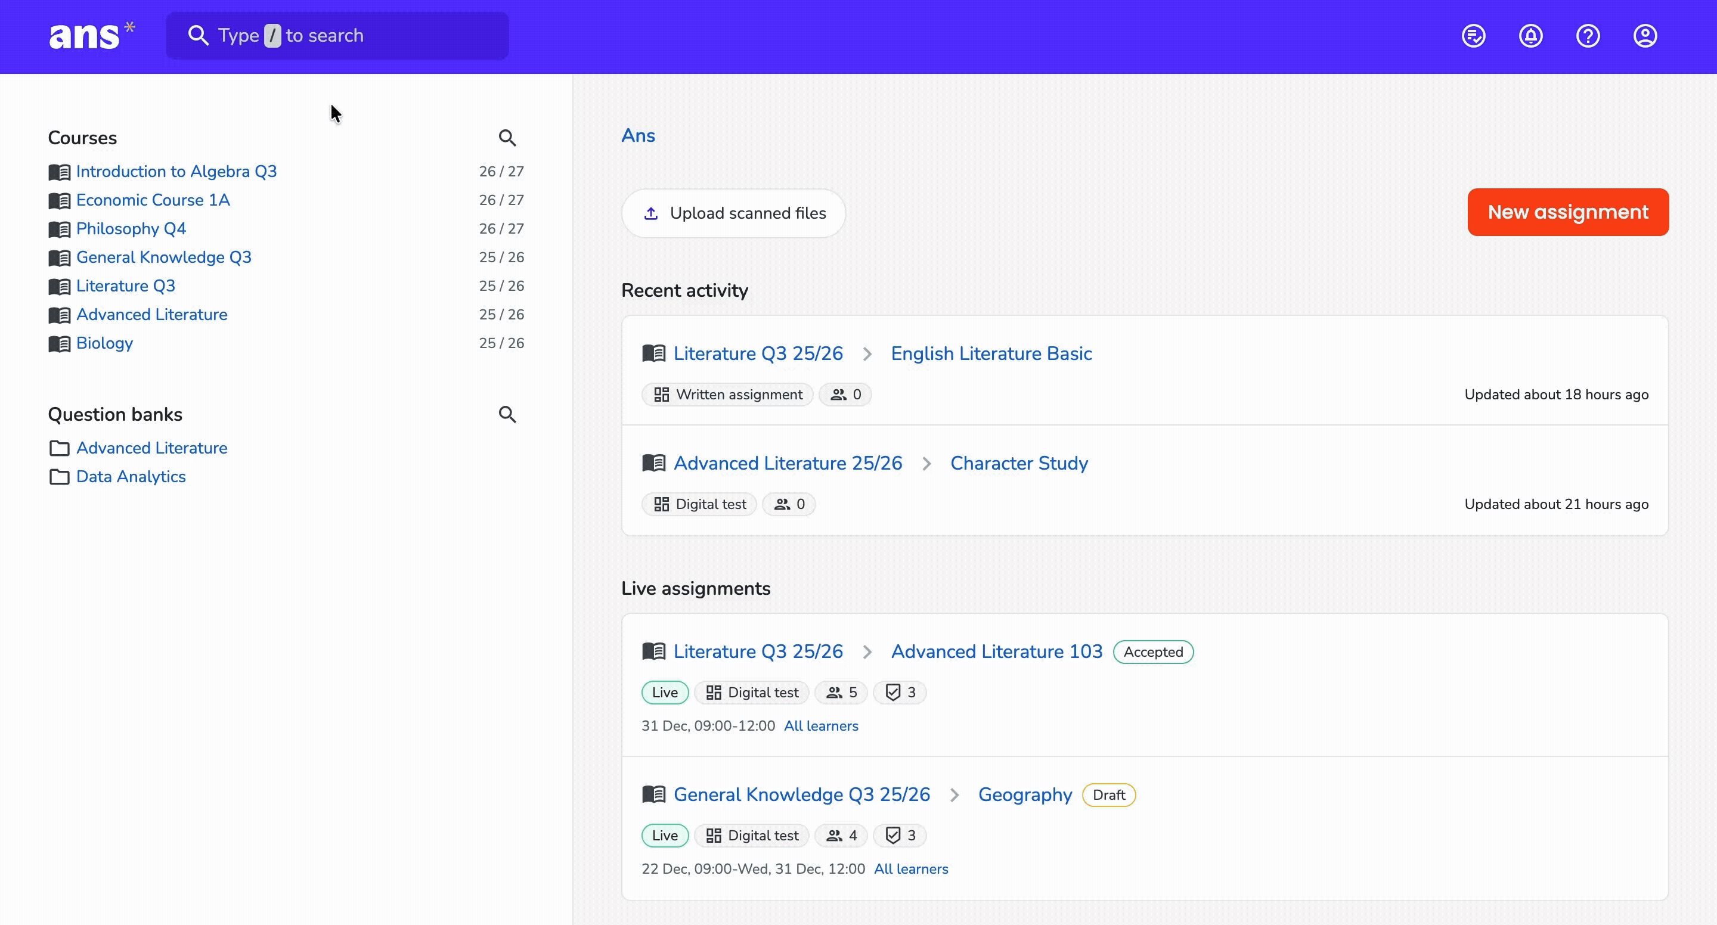Open notifications bell icon

pos(1530,36)
